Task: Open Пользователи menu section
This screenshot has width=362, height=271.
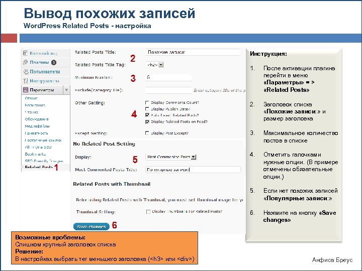Action: click(46, 72)
